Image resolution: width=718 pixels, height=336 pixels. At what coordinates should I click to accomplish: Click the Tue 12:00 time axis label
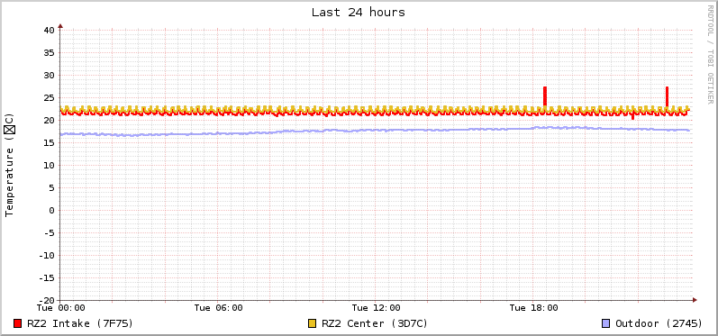pyautogui.click(x=376, y=308)
